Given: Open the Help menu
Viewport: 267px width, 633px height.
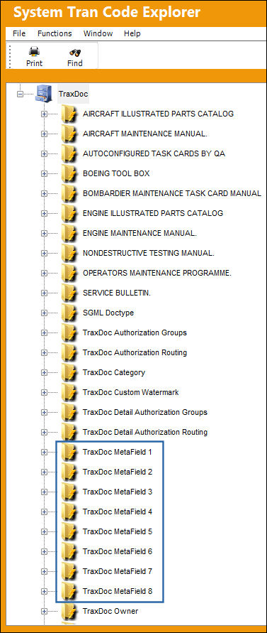Looking at the screenshot, I should [x=132, y=33].
